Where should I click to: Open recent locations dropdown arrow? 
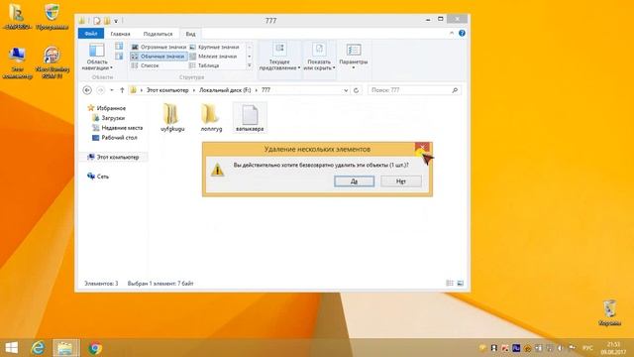pyautogui.click(x=112, y=90)
